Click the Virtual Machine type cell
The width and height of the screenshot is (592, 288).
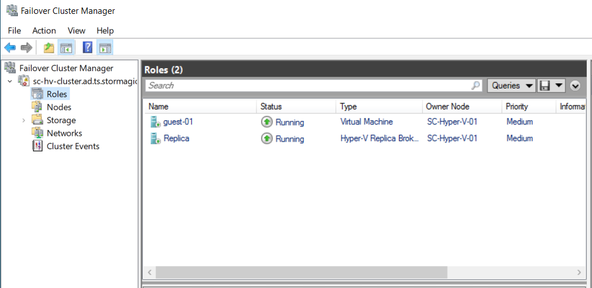point(367,121)
